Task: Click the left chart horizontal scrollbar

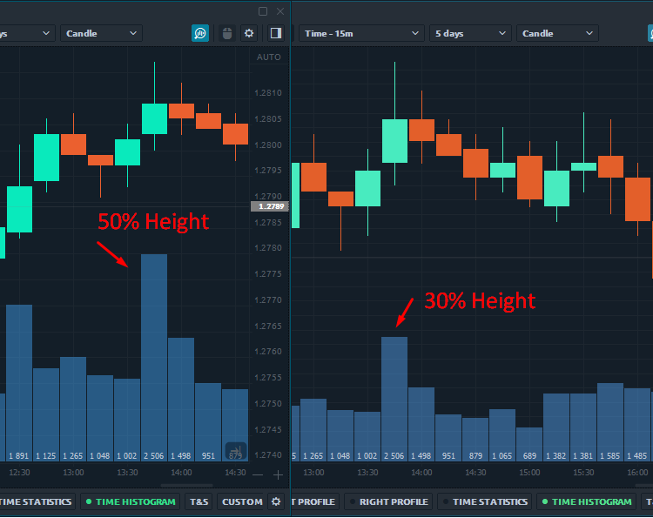Action: click(x=185, y=486)
